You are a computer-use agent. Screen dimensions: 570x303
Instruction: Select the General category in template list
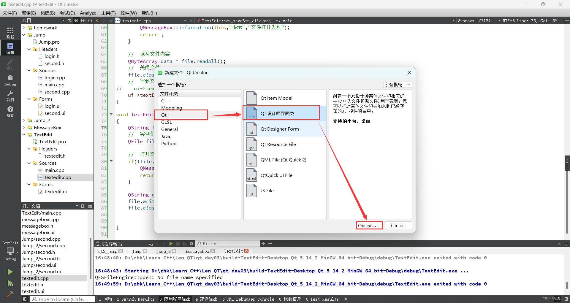tap(199, 129)
